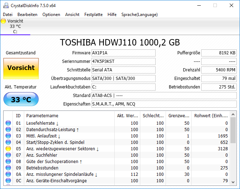Image resolution: width=240 pixels, height=189 pixels.
Task: Click the yellow status icon in drive tab
Action: 3,21
